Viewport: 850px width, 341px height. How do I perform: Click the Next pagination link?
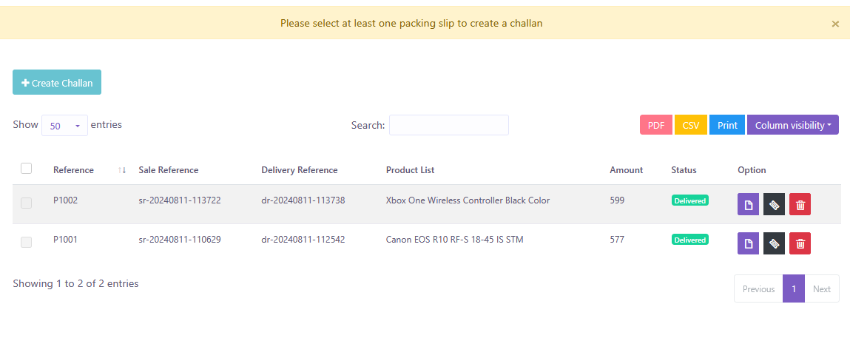point(822,289)
